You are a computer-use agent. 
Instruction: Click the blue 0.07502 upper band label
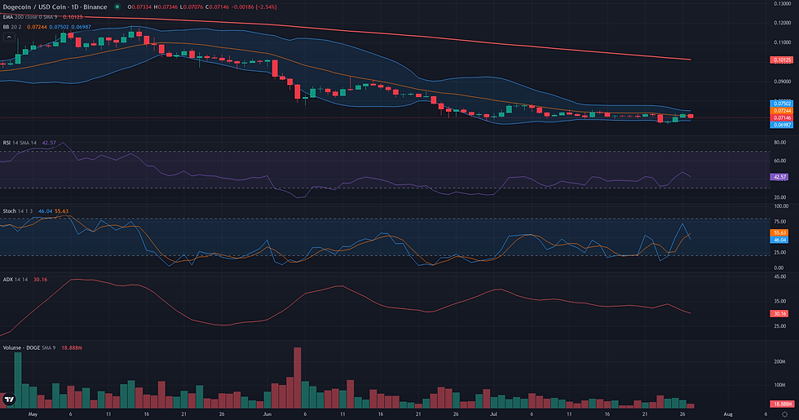point(781,104)
